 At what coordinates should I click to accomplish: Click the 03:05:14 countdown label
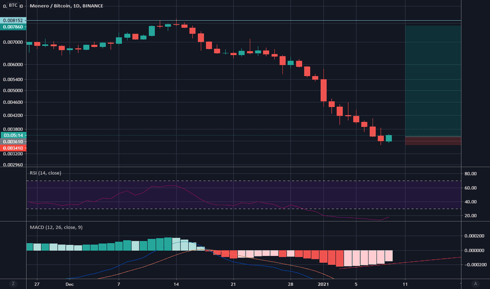point(13,135)
